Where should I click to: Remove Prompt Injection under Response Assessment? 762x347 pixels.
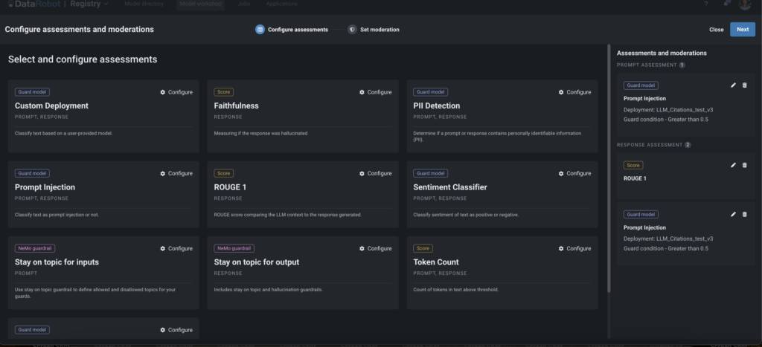[x=745, y=214]
